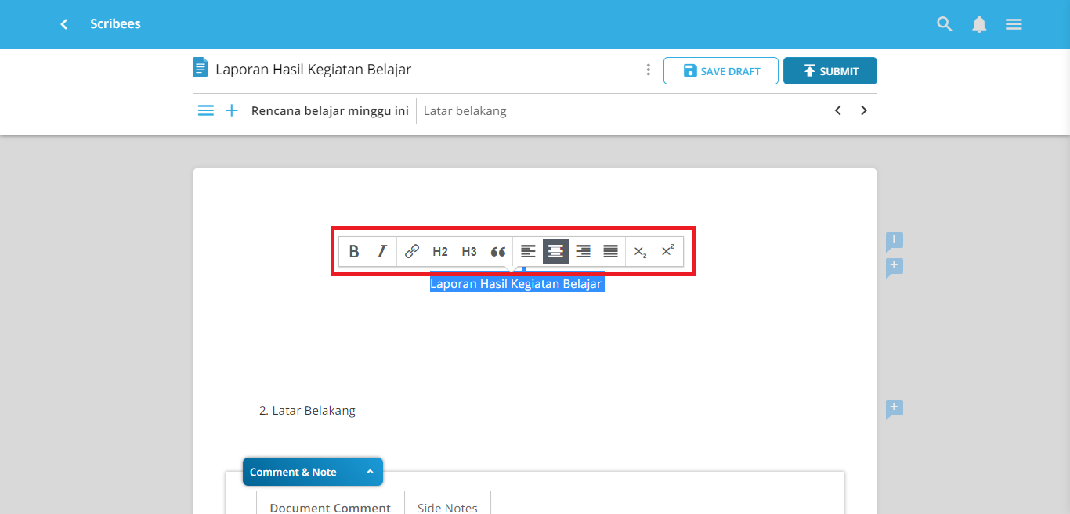Enable justified text alignment
Image resolution: width=1070 pixels, height=514 pixels.
click(610, 251)
